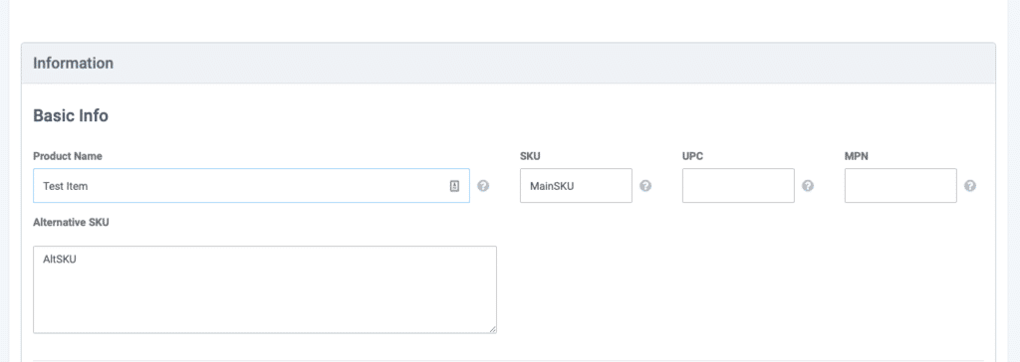Click the UPC label text
The height and width of the screenshot is (362, 1020).
tap(693, 156)
